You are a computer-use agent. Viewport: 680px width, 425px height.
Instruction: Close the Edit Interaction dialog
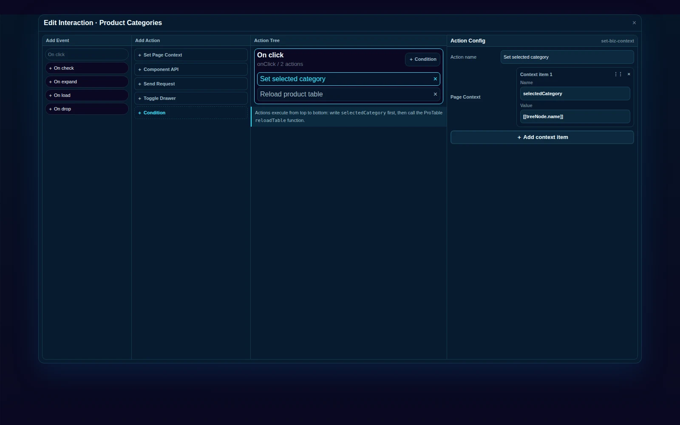click(x=634, y=23)
